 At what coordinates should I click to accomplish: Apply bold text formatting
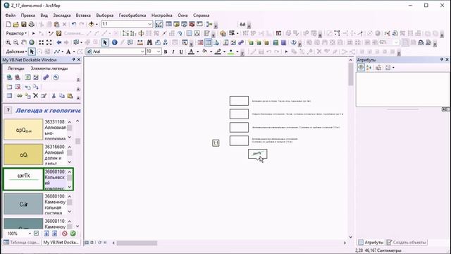pos(166,52)
